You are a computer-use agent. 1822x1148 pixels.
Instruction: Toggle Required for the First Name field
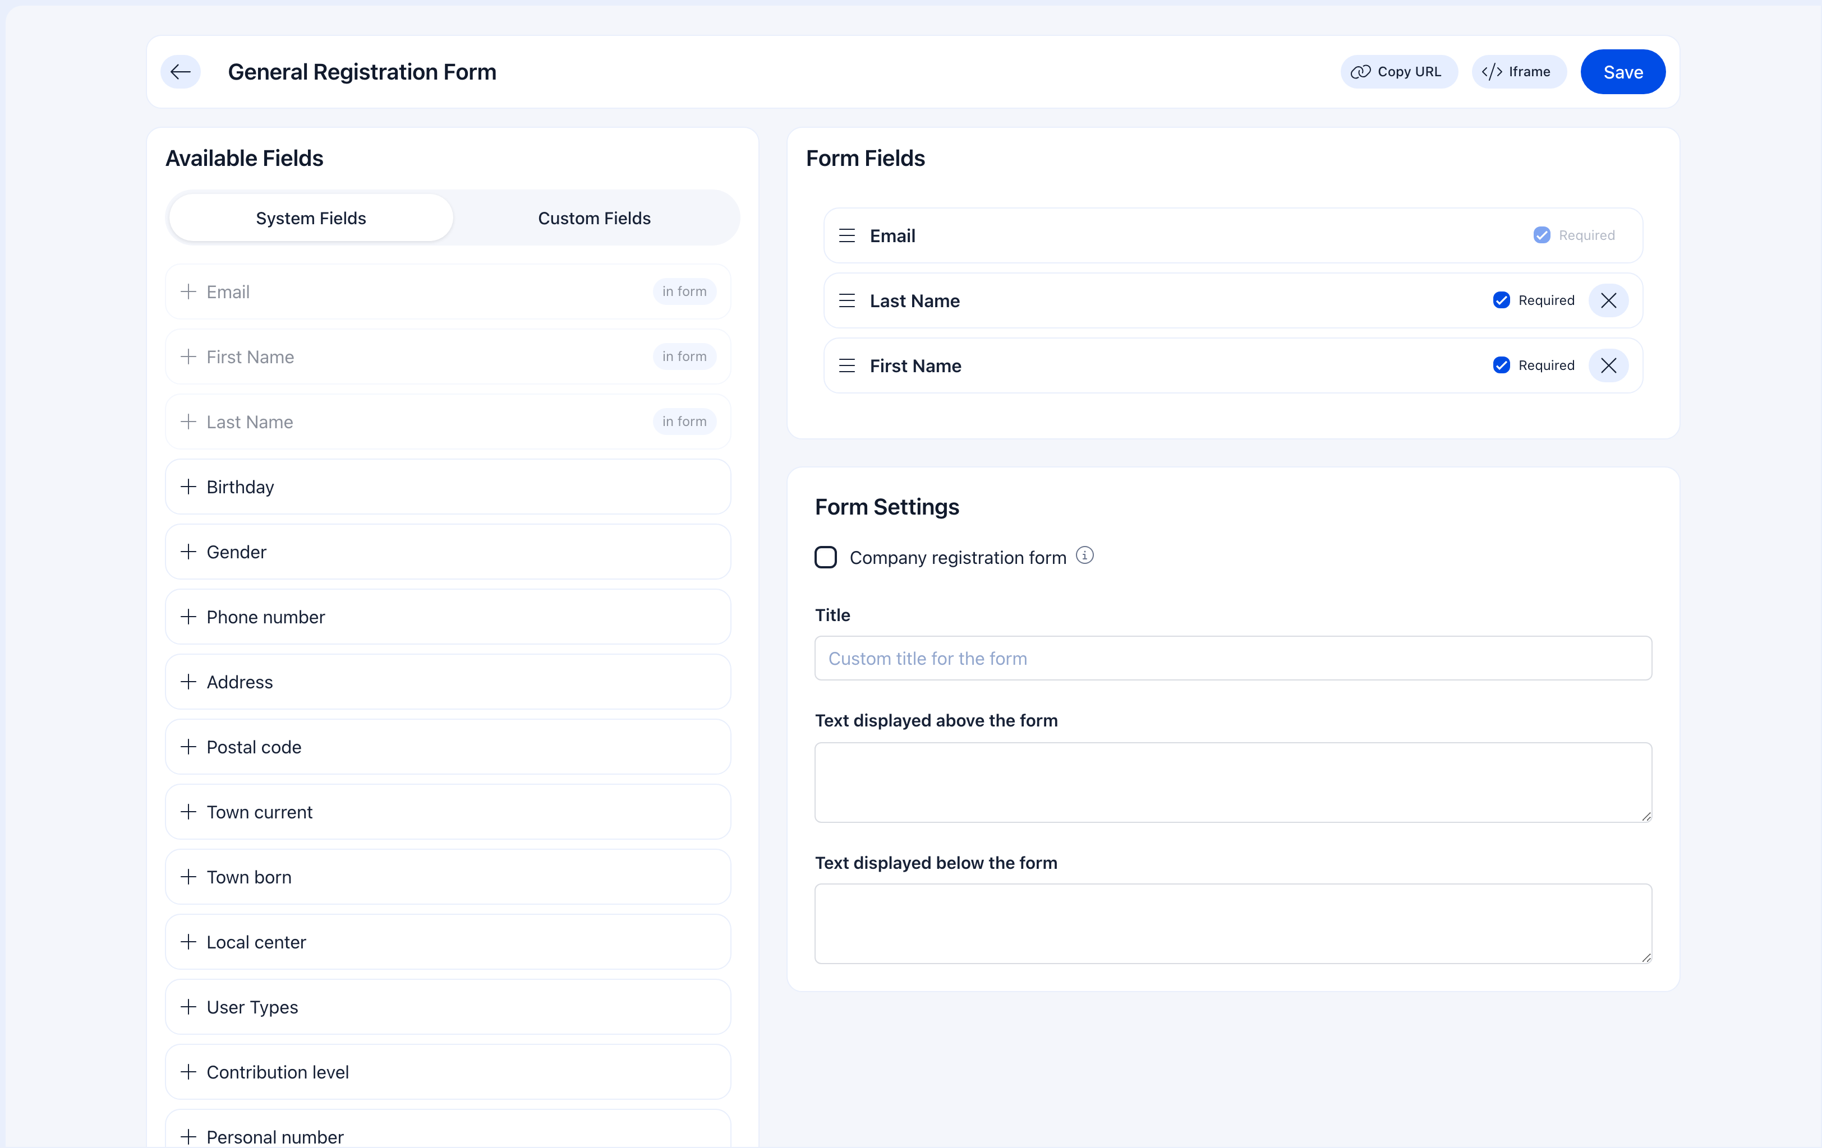(1502, 365)
